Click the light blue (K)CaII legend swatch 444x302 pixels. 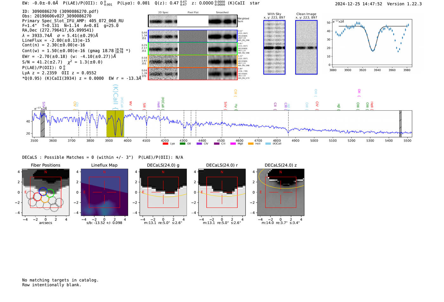268,144
